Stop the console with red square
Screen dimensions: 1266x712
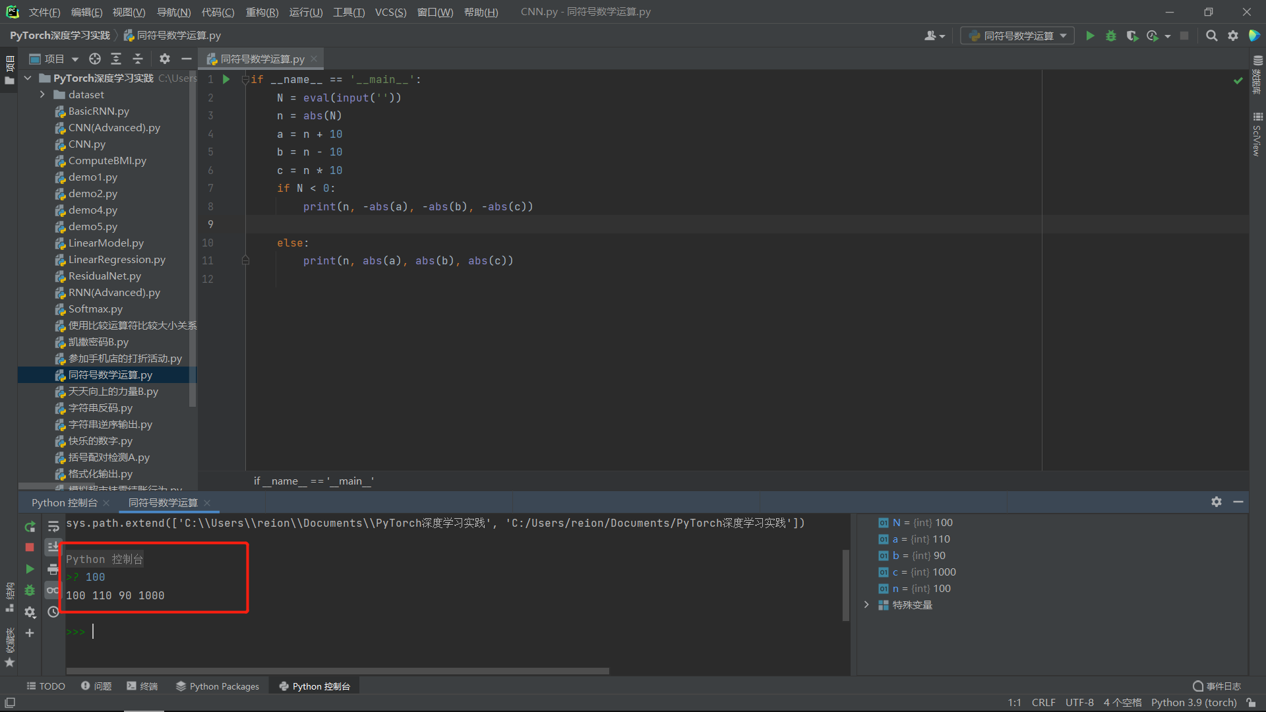click(x=30, y=548)
